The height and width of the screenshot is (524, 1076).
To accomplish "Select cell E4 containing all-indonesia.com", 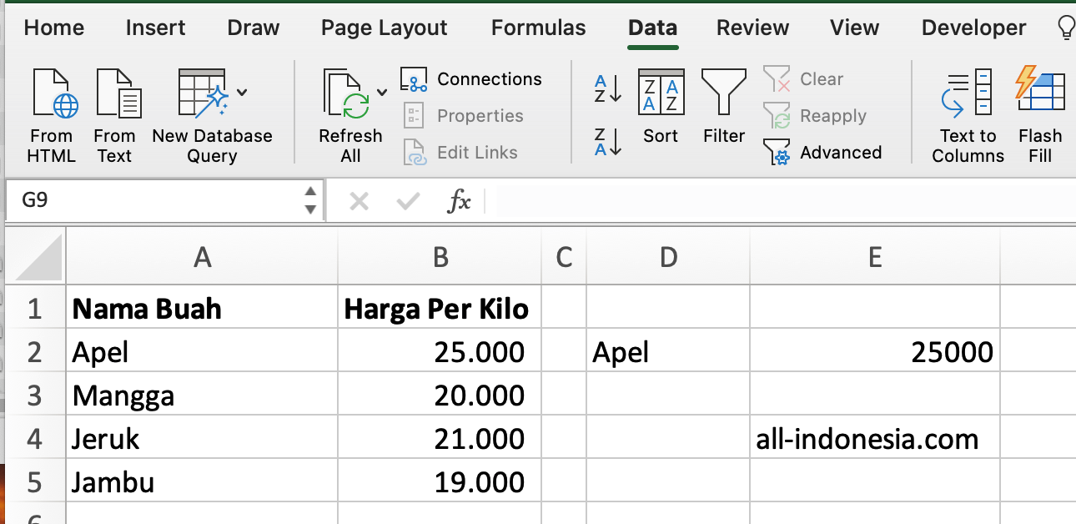I will click(874, 439).
